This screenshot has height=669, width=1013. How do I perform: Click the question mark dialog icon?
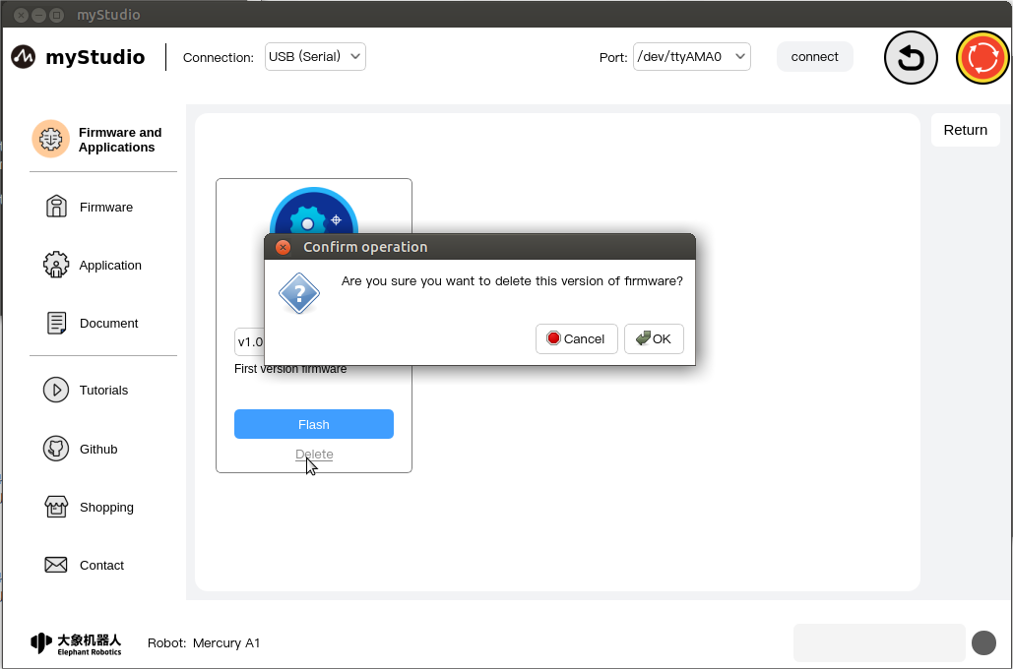[x=299, y=294]
